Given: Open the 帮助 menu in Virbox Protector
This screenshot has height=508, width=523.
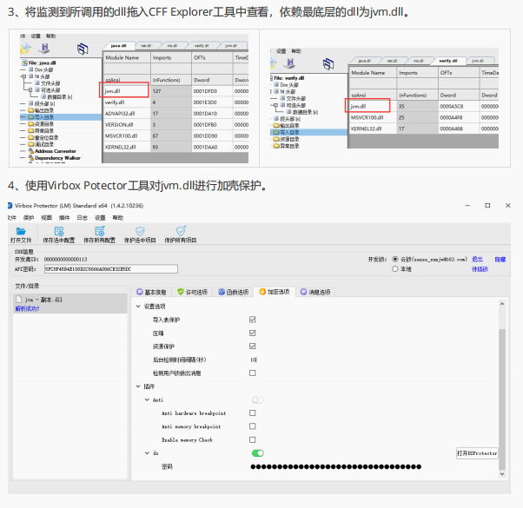Looking at the screenshot, I should point(118,218).
